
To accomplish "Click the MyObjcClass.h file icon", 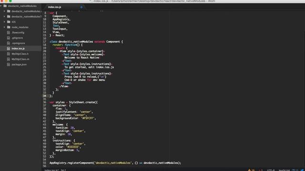I will click(9, 54).
